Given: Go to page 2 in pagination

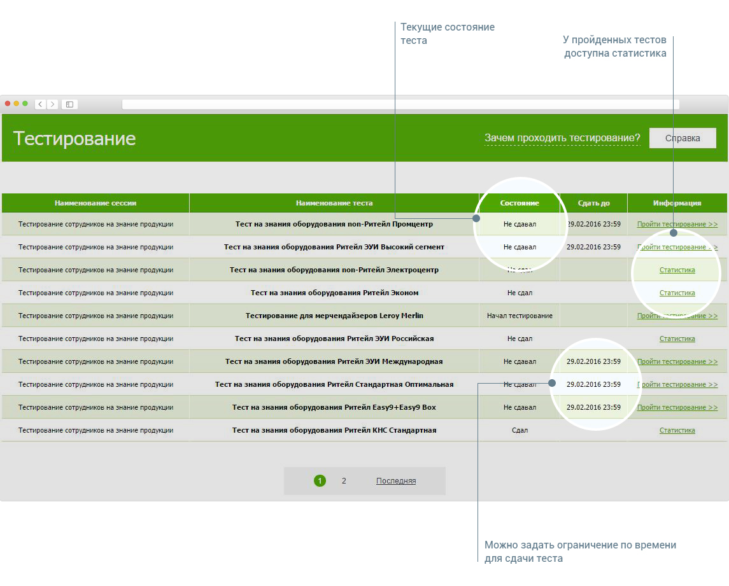Looking at the screenshot, I should [x=344, y=481].
